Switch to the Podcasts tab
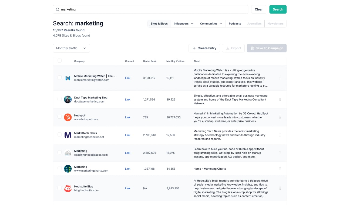 [x=235, y=24]
